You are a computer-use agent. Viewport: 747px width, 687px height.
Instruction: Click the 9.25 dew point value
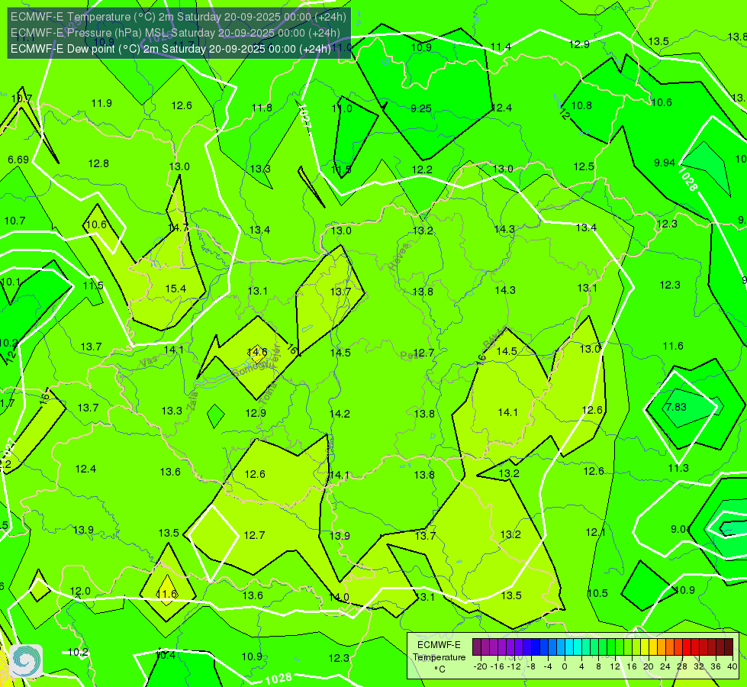(x=421, y=108)
